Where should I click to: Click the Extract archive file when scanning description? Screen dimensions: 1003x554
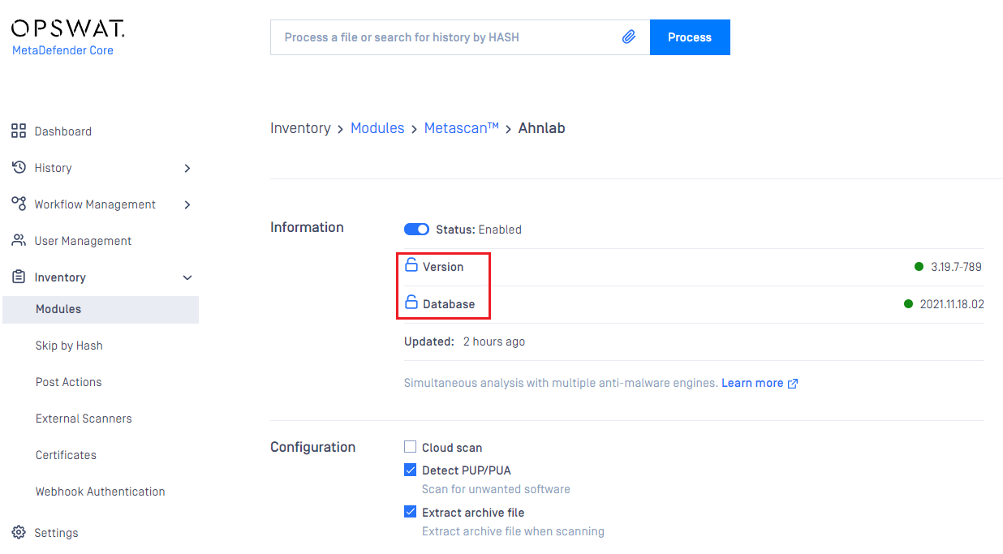[513, 531]
